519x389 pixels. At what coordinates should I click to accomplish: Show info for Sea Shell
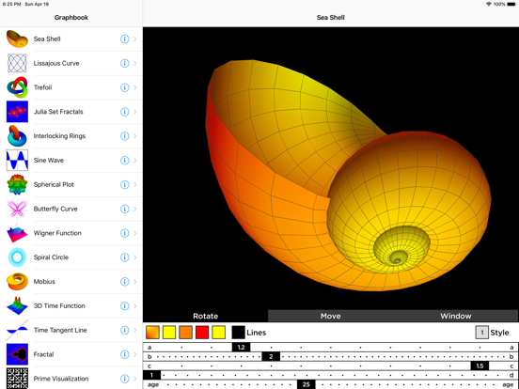124,39
